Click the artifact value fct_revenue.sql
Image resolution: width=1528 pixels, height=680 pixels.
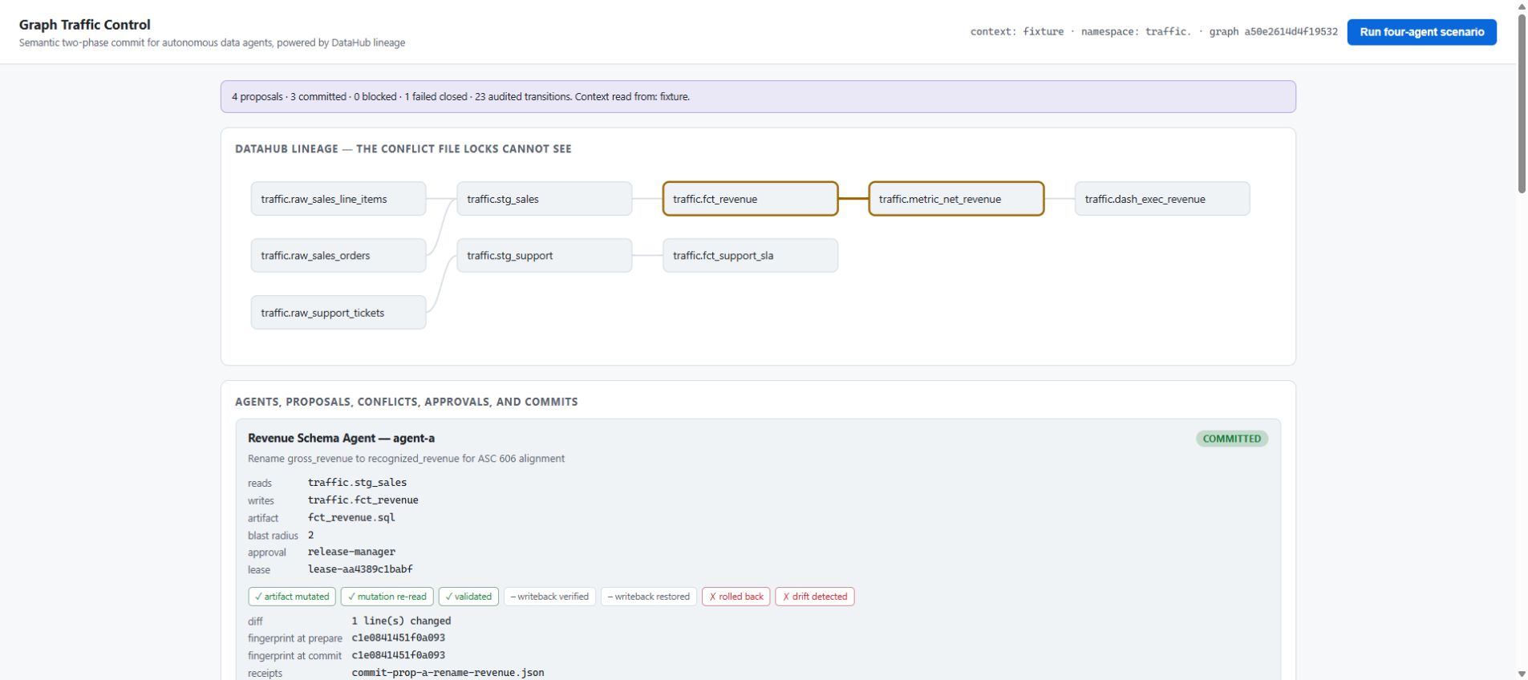(x=351, y=518)
